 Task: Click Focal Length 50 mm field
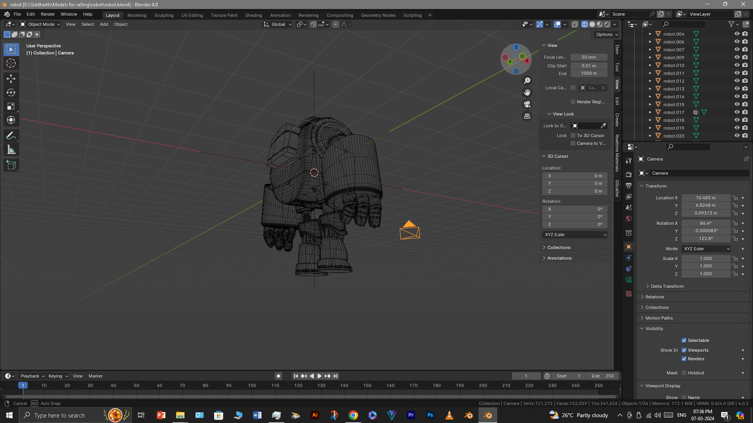589,57
